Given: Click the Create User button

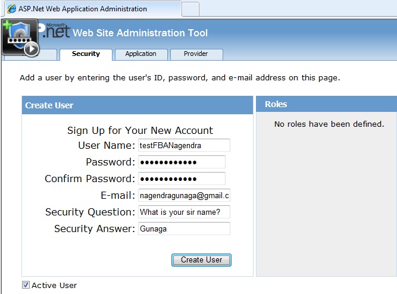Looking at the screenshot, I should coord(201,260).
